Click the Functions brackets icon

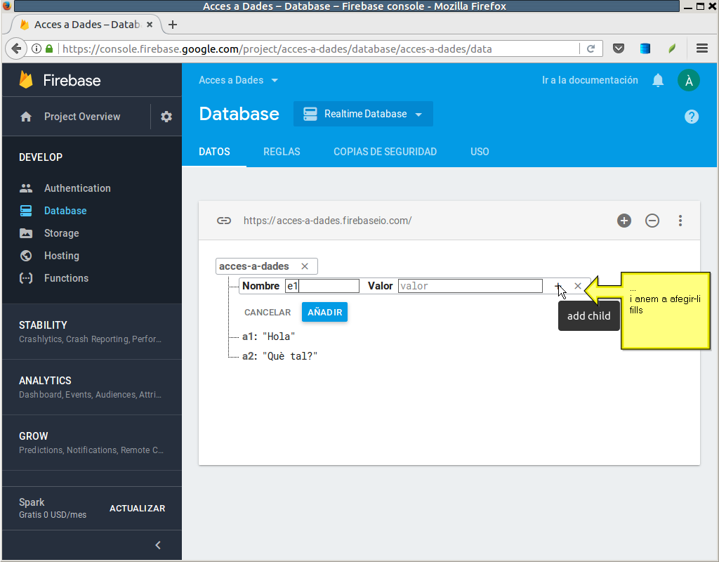click(26, 278)
